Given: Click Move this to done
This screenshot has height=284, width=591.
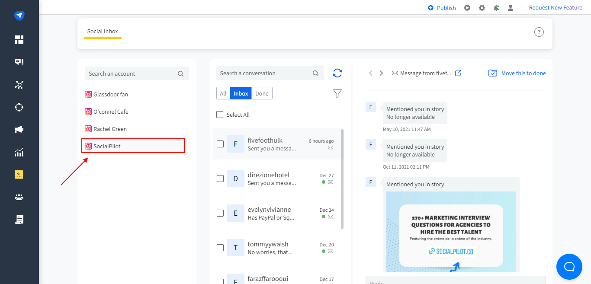Looking at the screenshot, I should pyautogui.click(x=517, y=73).
